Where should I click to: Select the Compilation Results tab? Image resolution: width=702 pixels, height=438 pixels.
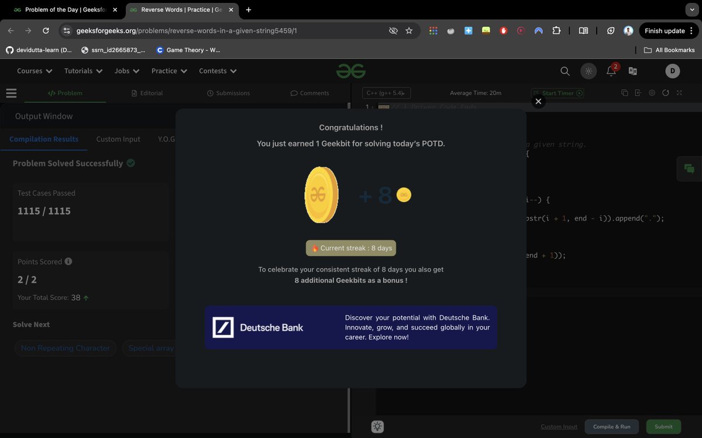pyautogui.click(x=44, y=139)
